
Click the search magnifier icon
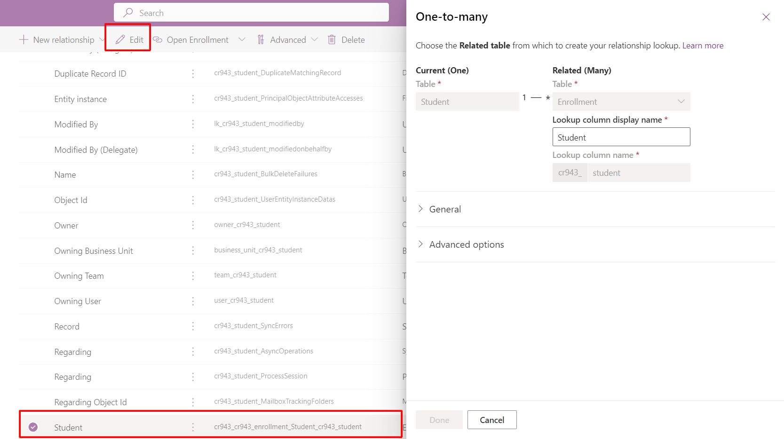coord(128,13)
